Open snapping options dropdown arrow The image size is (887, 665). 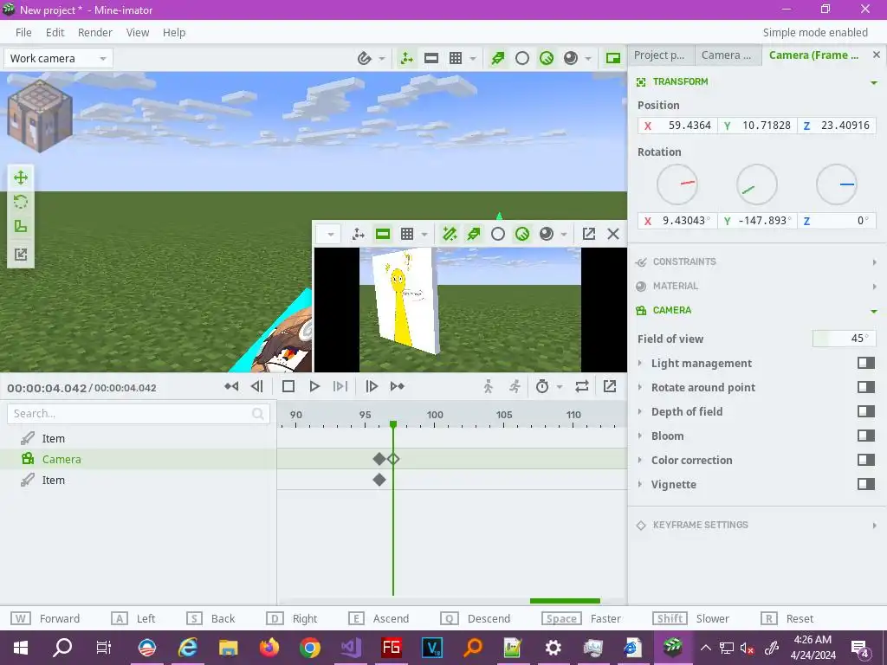[382, 58]
